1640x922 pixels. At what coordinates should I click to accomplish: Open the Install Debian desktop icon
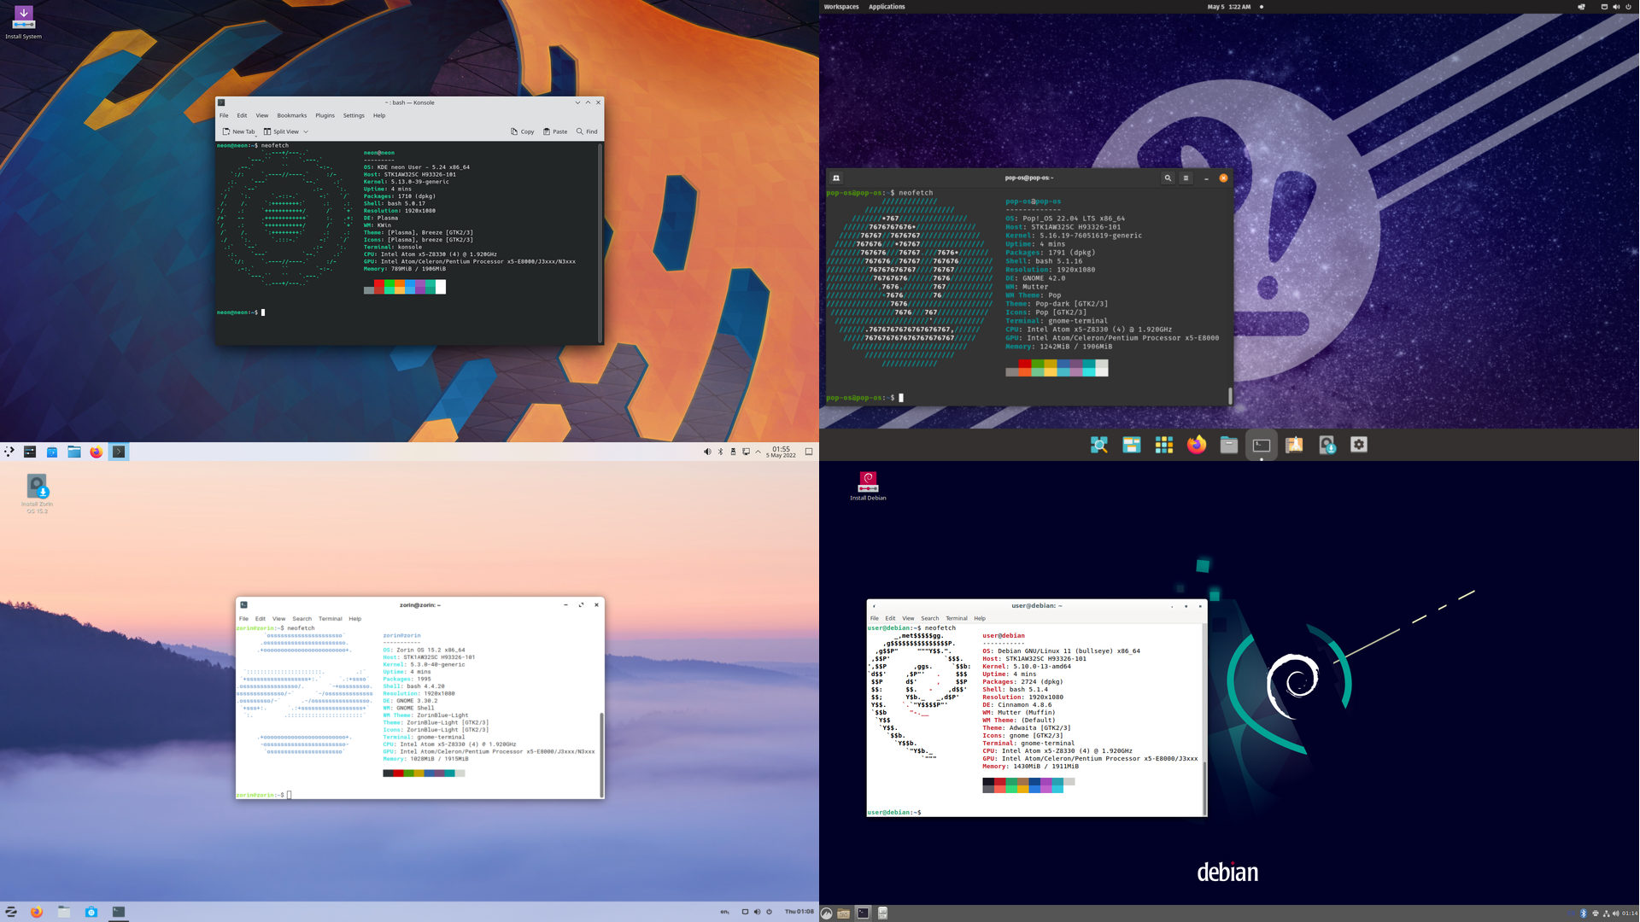[868, 486]
